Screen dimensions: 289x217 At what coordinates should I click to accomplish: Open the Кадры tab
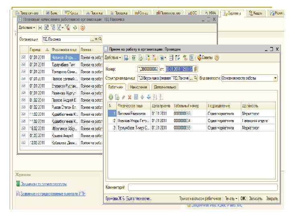pos(255,13)
